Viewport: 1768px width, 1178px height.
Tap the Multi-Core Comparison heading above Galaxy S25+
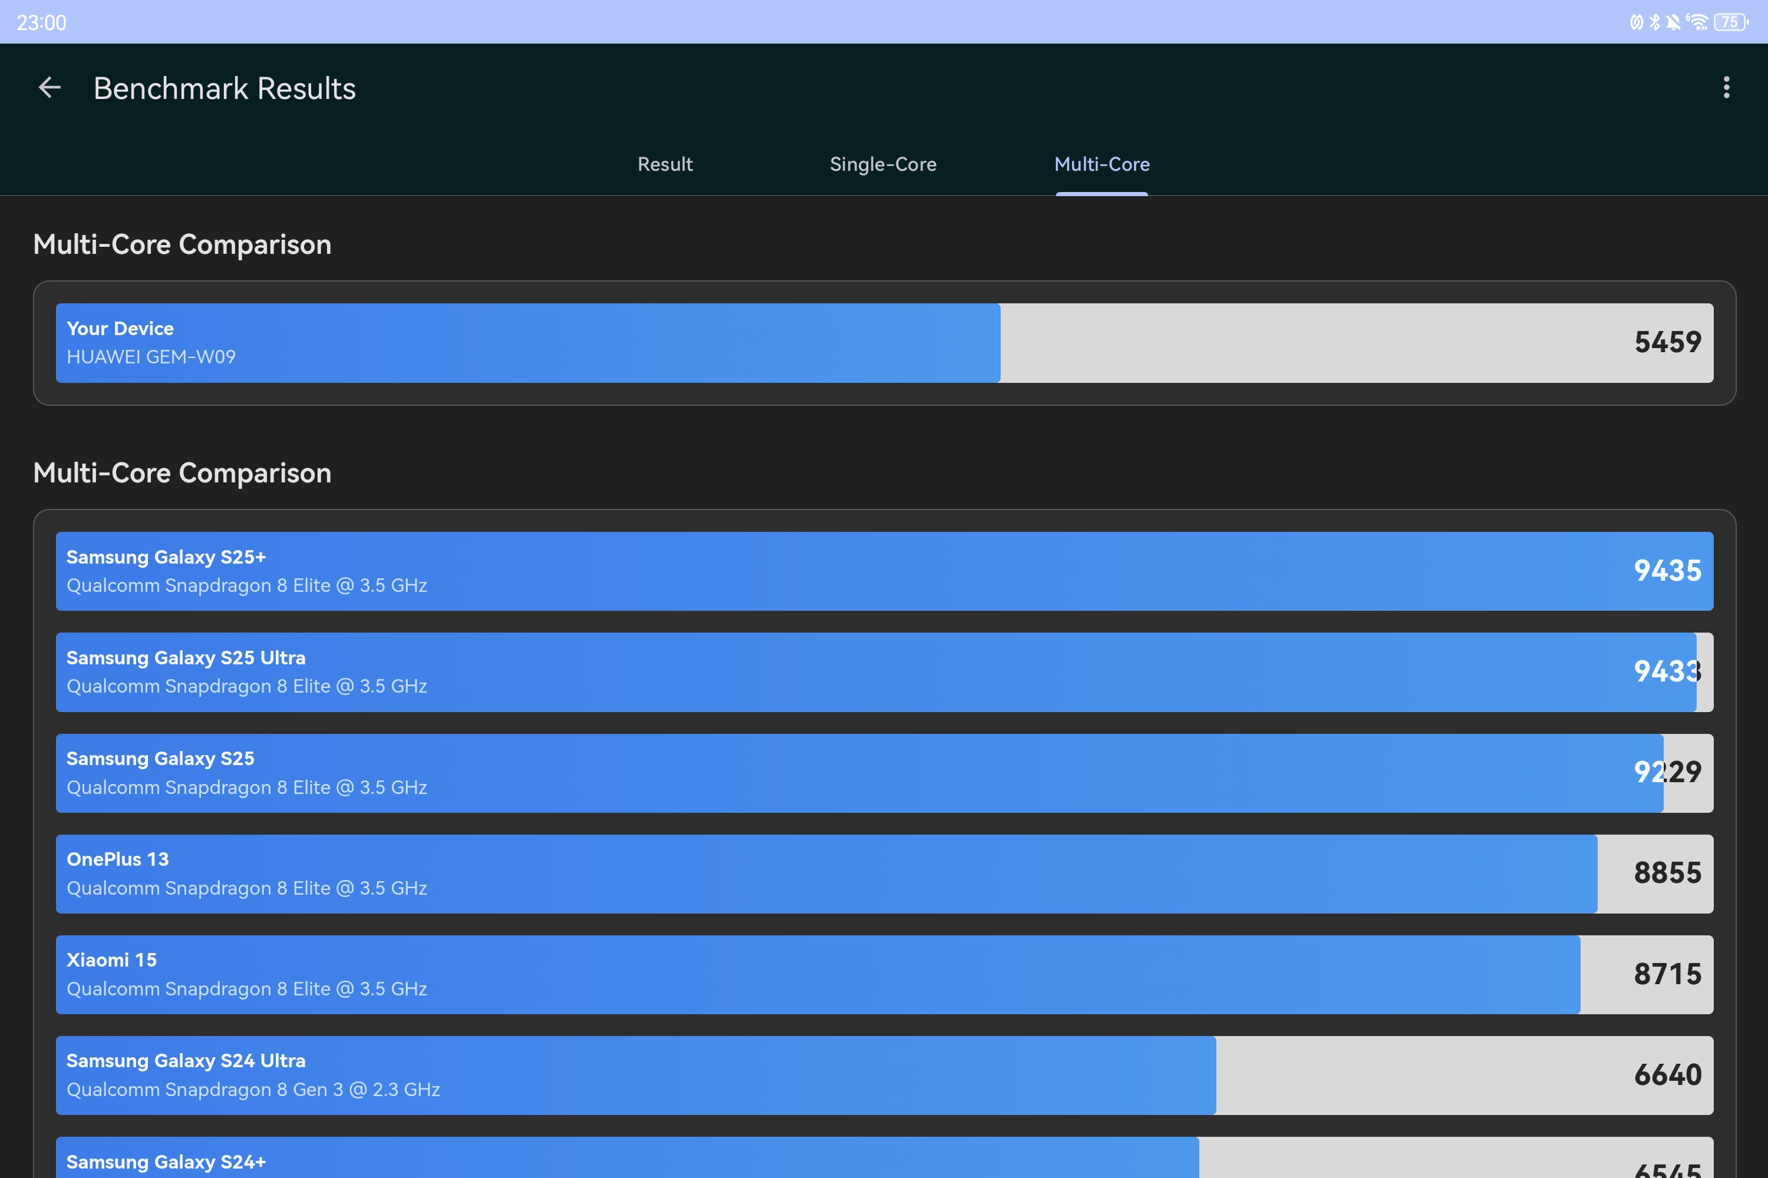click(182, 474)
